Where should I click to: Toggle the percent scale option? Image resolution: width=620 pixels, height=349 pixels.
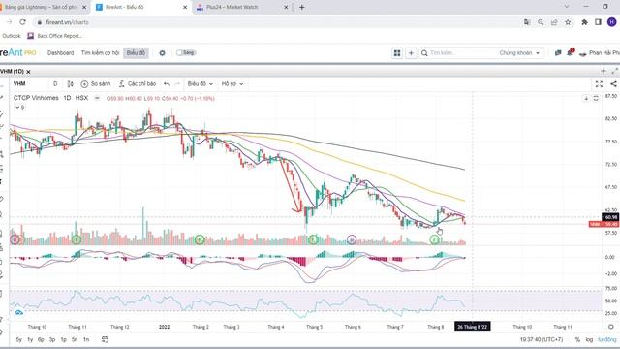577,339
